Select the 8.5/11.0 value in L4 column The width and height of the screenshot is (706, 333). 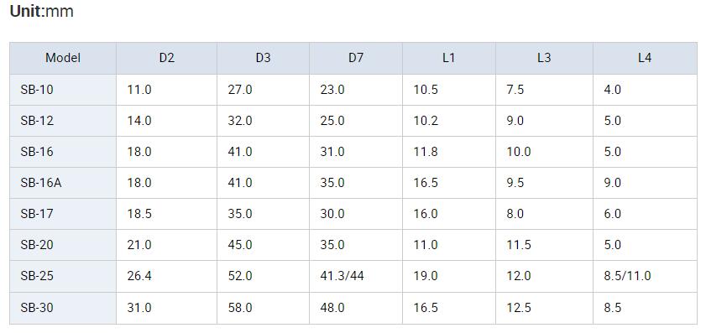point(628,276)
